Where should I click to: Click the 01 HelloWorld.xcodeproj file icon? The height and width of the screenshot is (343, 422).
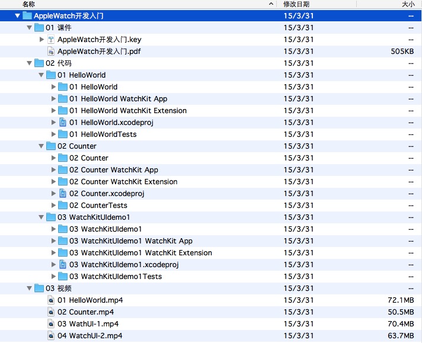63,123
